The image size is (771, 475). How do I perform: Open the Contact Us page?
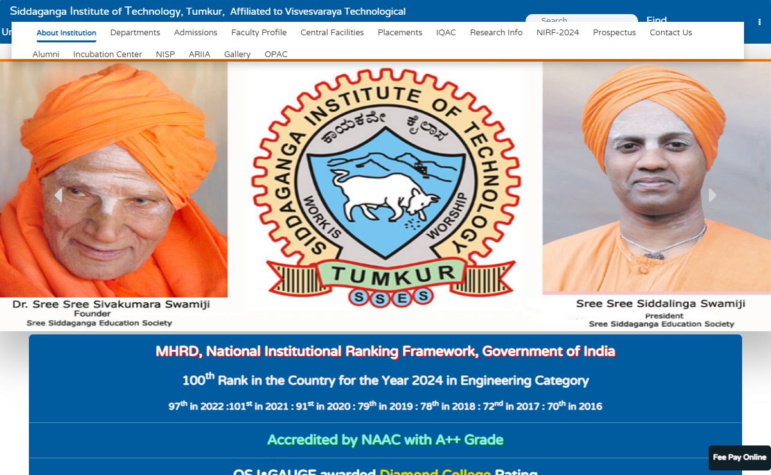point(671,33)
